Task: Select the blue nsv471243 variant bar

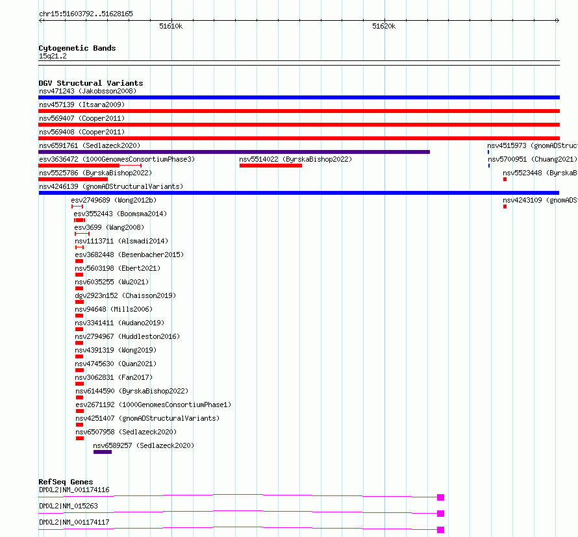Action: pyautogui.click(x=299, y=97)
